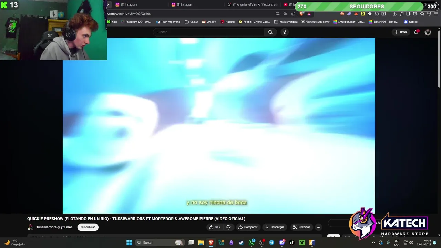Image resolution: width=441 pixels, height=248 pixels.
Task: Open TikTok from taskbar
Action: pos(292,242)
